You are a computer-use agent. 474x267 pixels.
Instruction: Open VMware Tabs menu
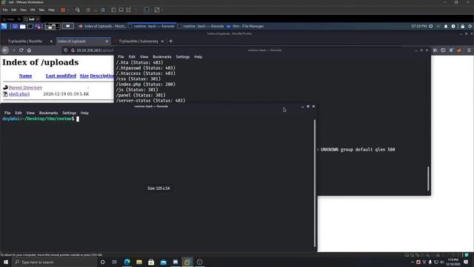[x=41, y=10]
